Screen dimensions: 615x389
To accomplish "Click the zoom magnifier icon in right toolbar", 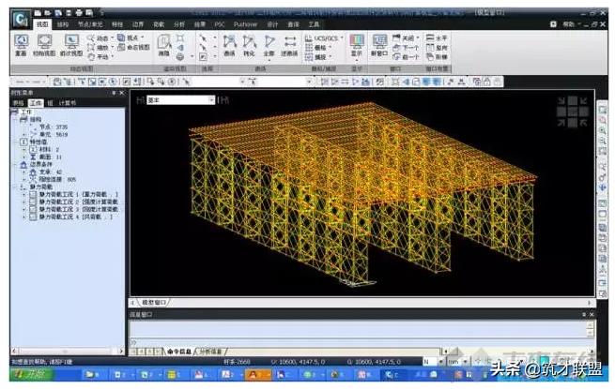I will pos(602,131).
